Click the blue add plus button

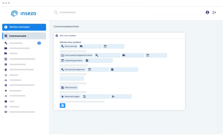tap(63, 105)
